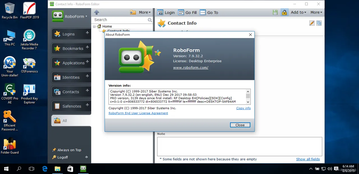Screen dimensions: 359x174
Task: Close the About RoboForm dialog with Close button
Action: [240, 125]
